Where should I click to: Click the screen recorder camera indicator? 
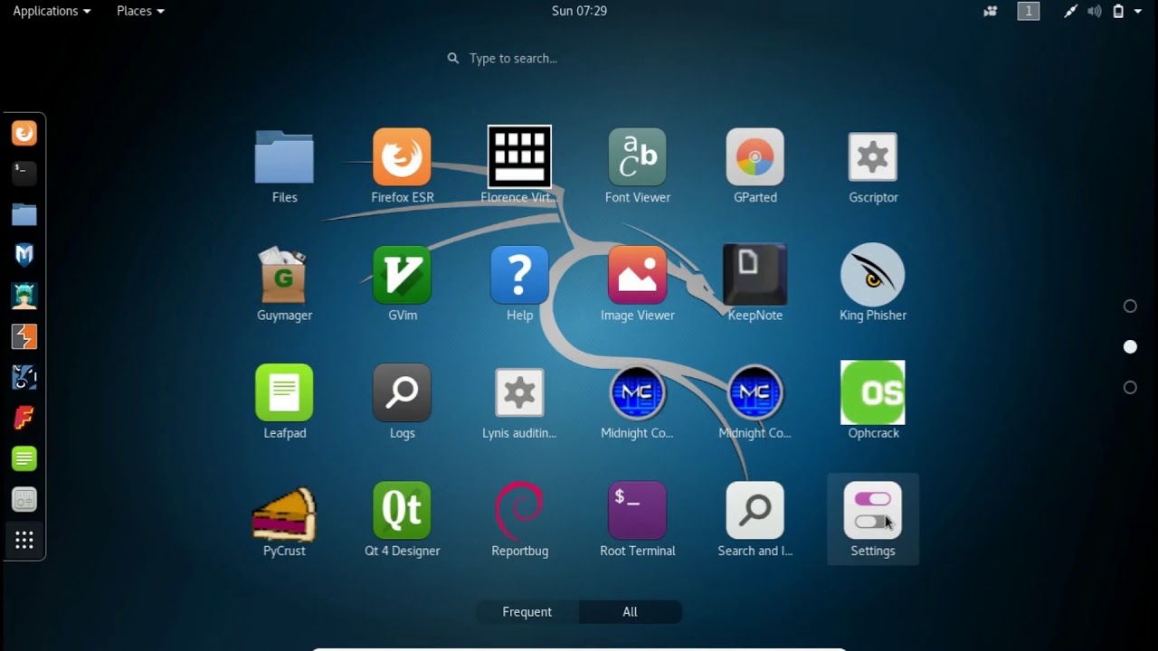[x=991, y=11]
